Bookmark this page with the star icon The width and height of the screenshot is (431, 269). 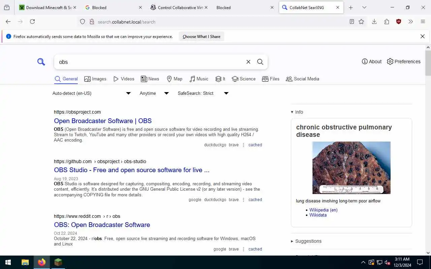pyautogui.click(x=361, y=22)
